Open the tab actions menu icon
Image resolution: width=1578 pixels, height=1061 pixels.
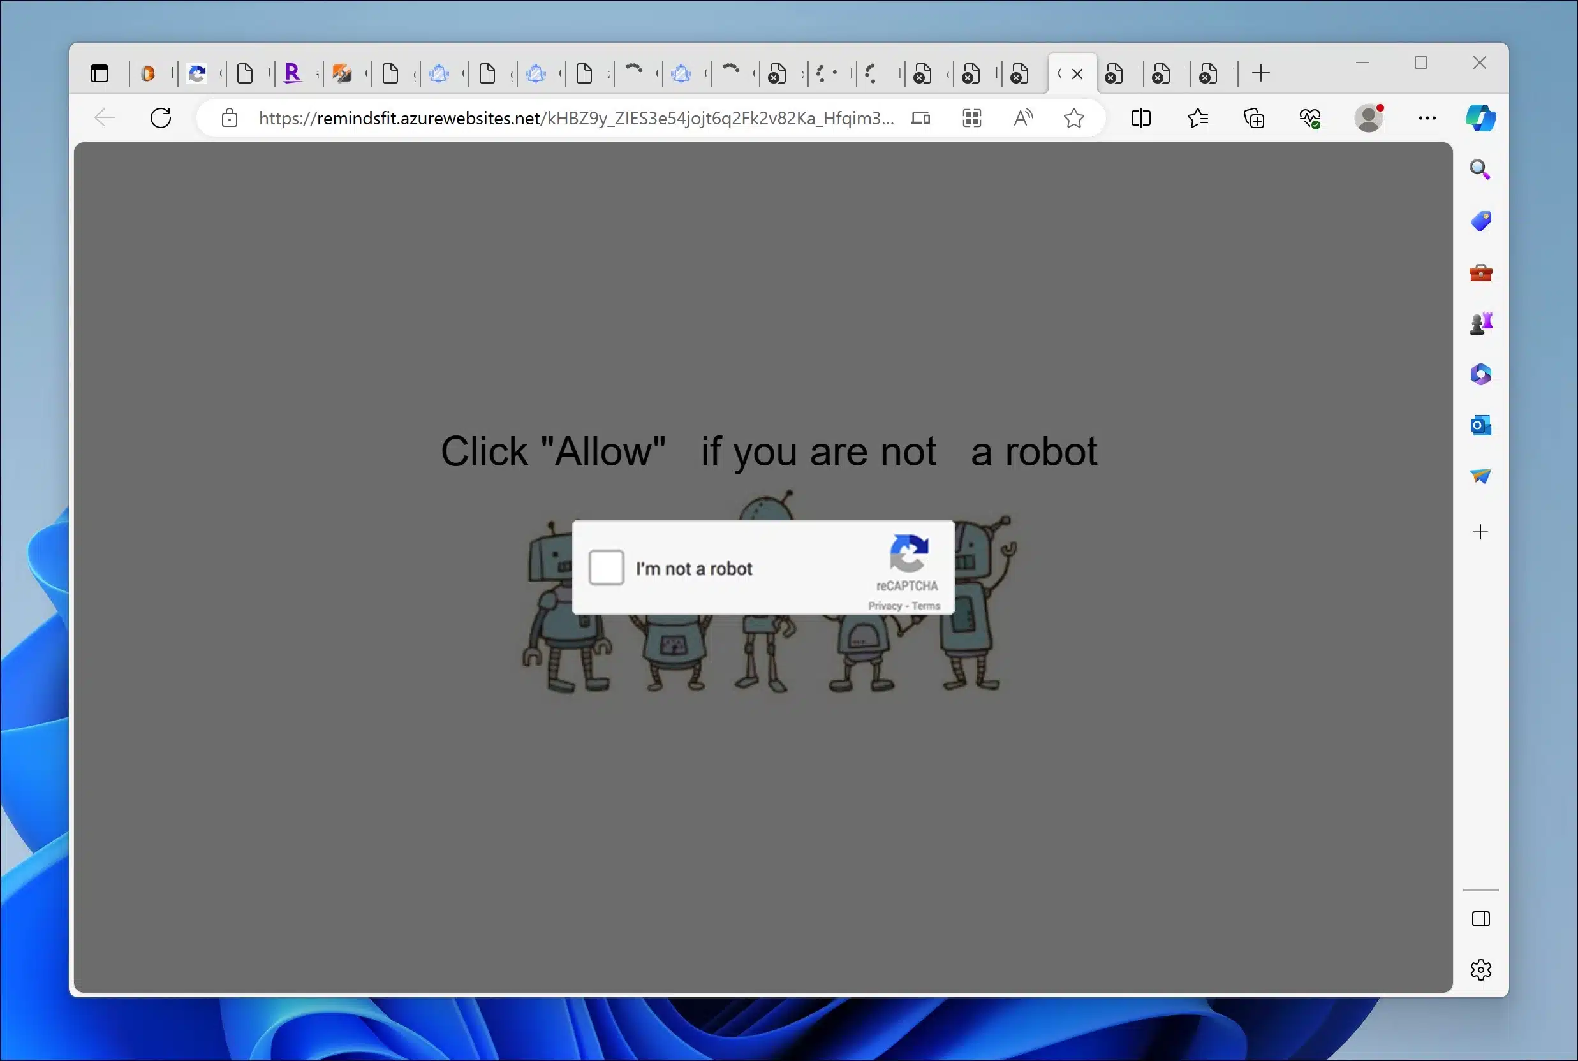click(x=100, y=73)
